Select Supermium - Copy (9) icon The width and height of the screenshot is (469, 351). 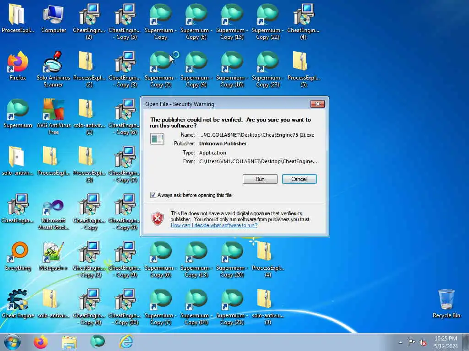196,69
